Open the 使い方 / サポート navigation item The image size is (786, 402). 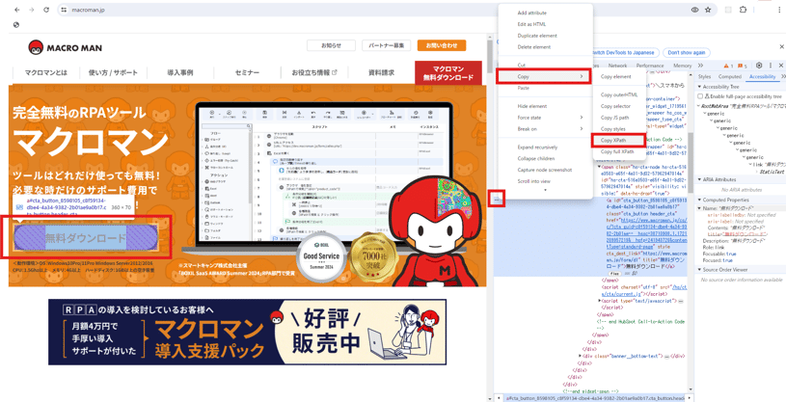(113, 72)
